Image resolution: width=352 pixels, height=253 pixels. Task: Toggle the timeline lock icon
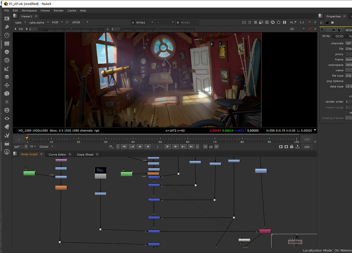tap(292, 147)
